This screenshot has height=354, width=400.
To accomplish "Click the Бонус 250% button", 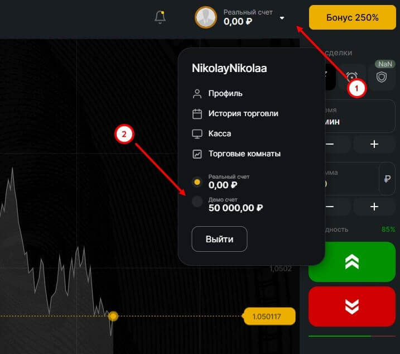I will click(x=352, y=17).
